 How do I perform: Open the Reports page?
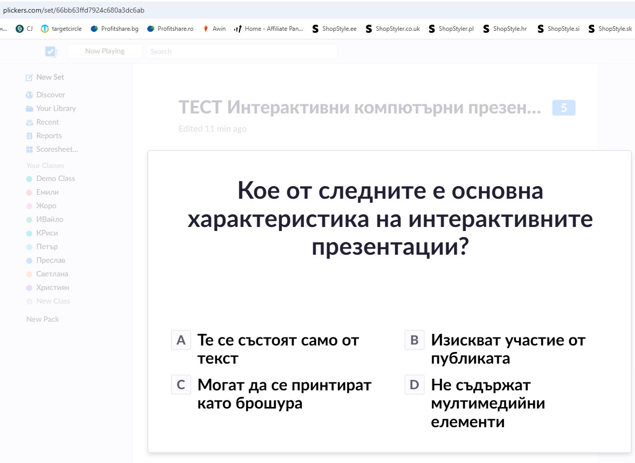(x=44, y=136)
